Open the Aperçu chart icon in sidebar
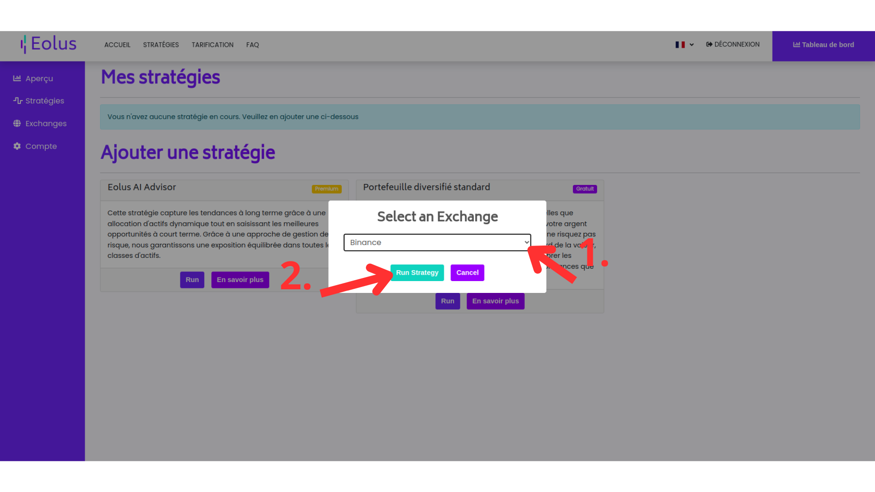 coord(17,78)
